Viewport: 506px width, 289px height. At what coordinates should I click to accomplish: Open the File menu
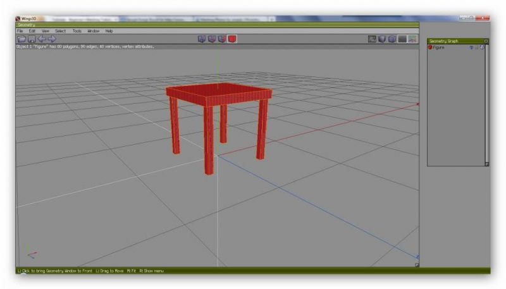(20, 30)
